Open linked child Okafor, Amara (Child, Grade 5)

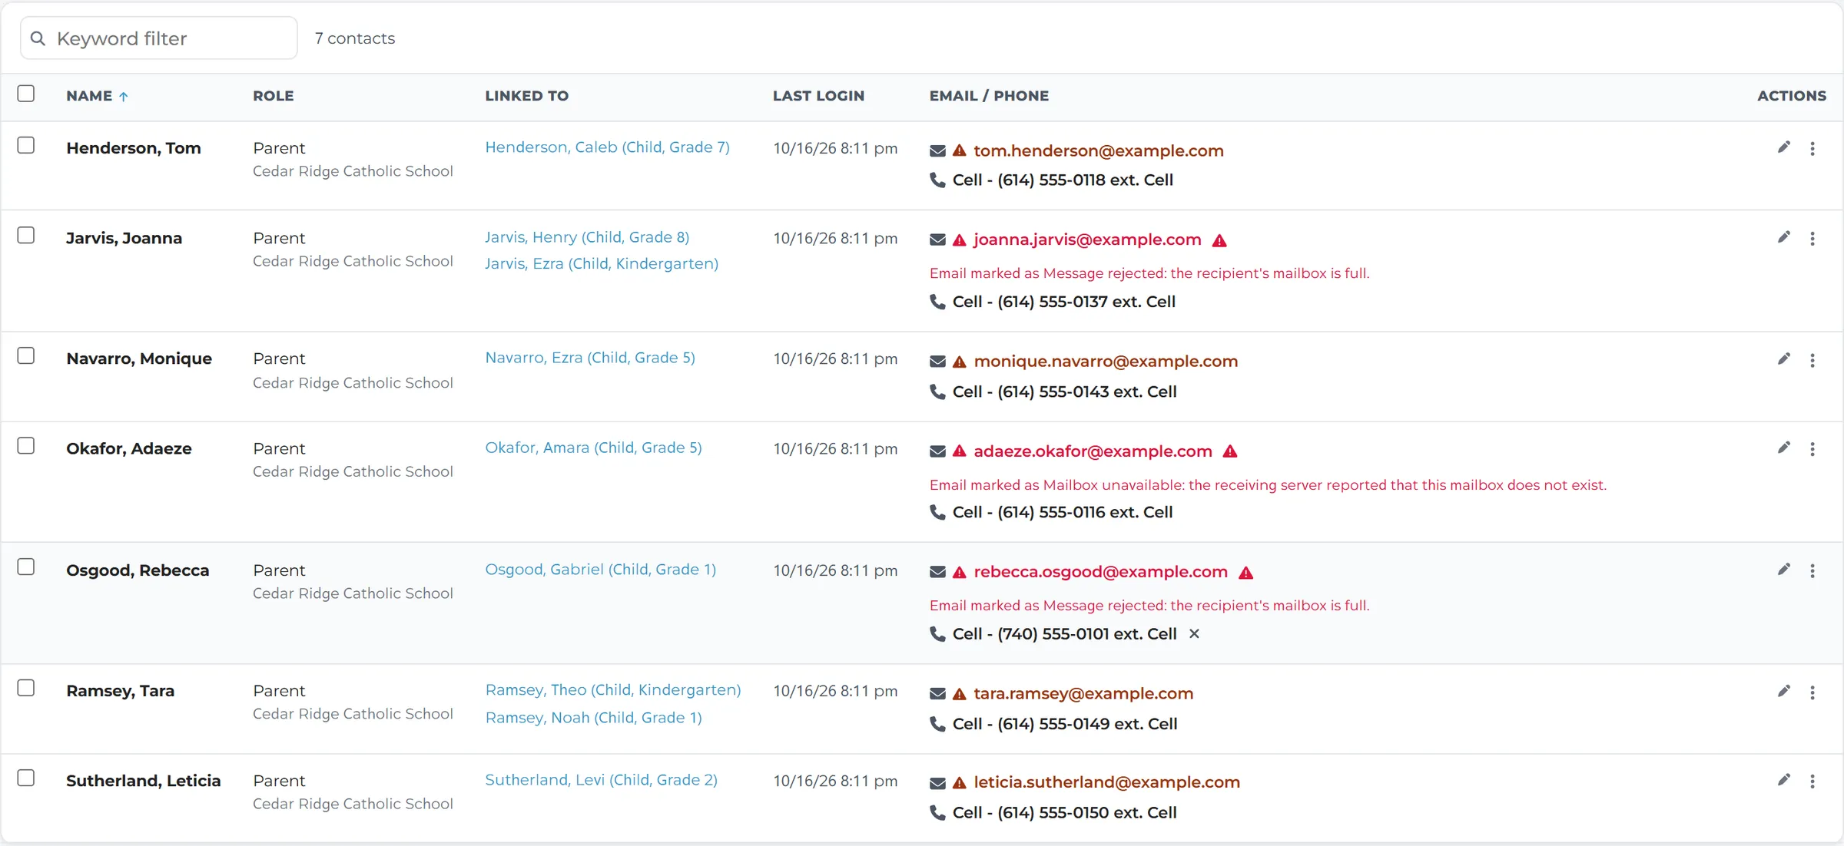593,448
